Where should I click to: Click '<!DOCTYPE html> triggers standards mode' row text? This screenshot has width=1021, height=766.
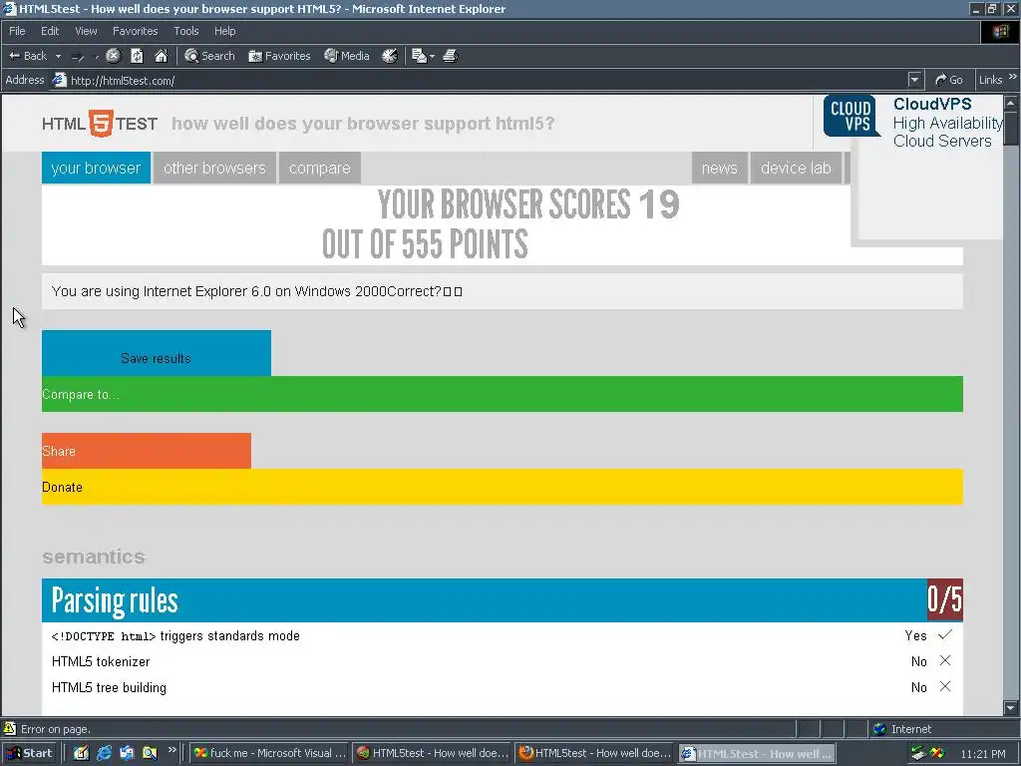(175, 635)
